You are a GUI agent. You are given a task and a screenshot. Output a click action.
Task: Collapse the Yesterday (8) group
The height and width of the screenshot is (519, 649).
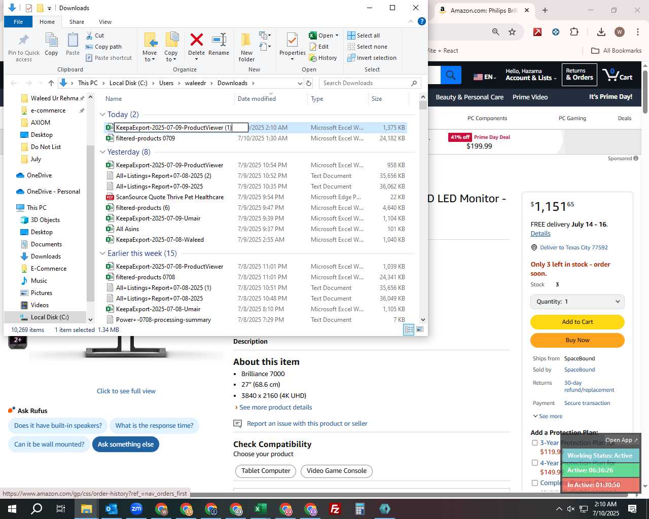pos(102,152)
